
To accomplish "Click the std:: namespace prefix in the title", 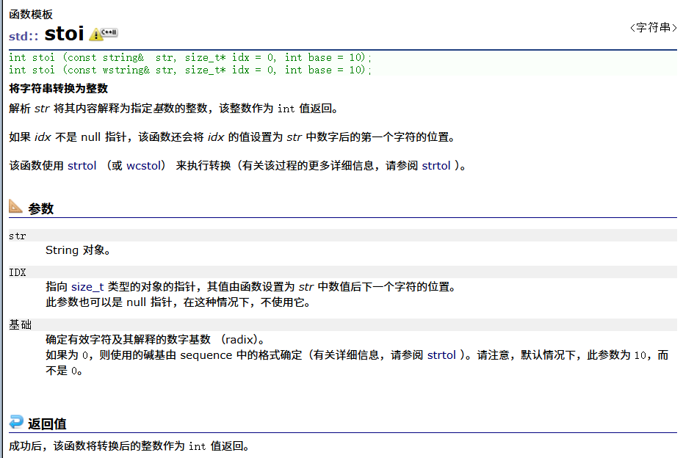I will 24,36.
